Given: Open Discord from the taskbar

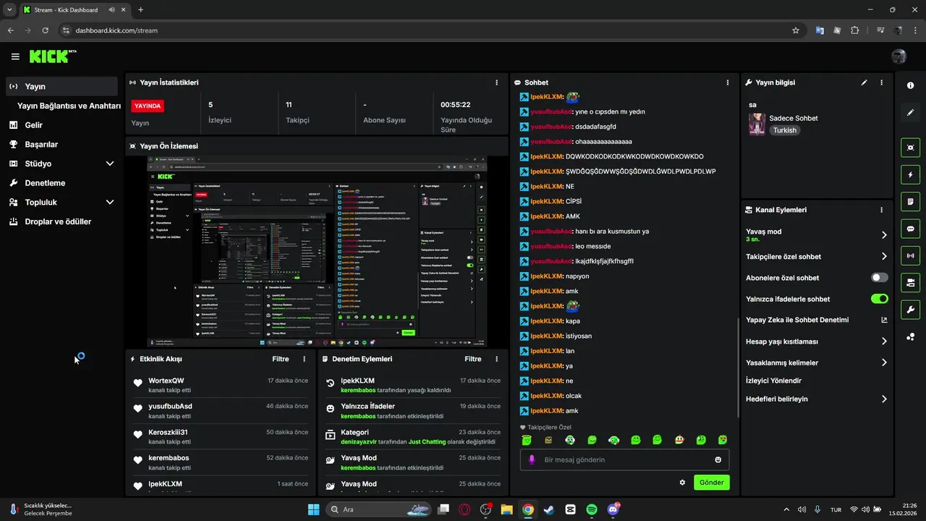Looking at the screenshot, I should tap(613, 509).
